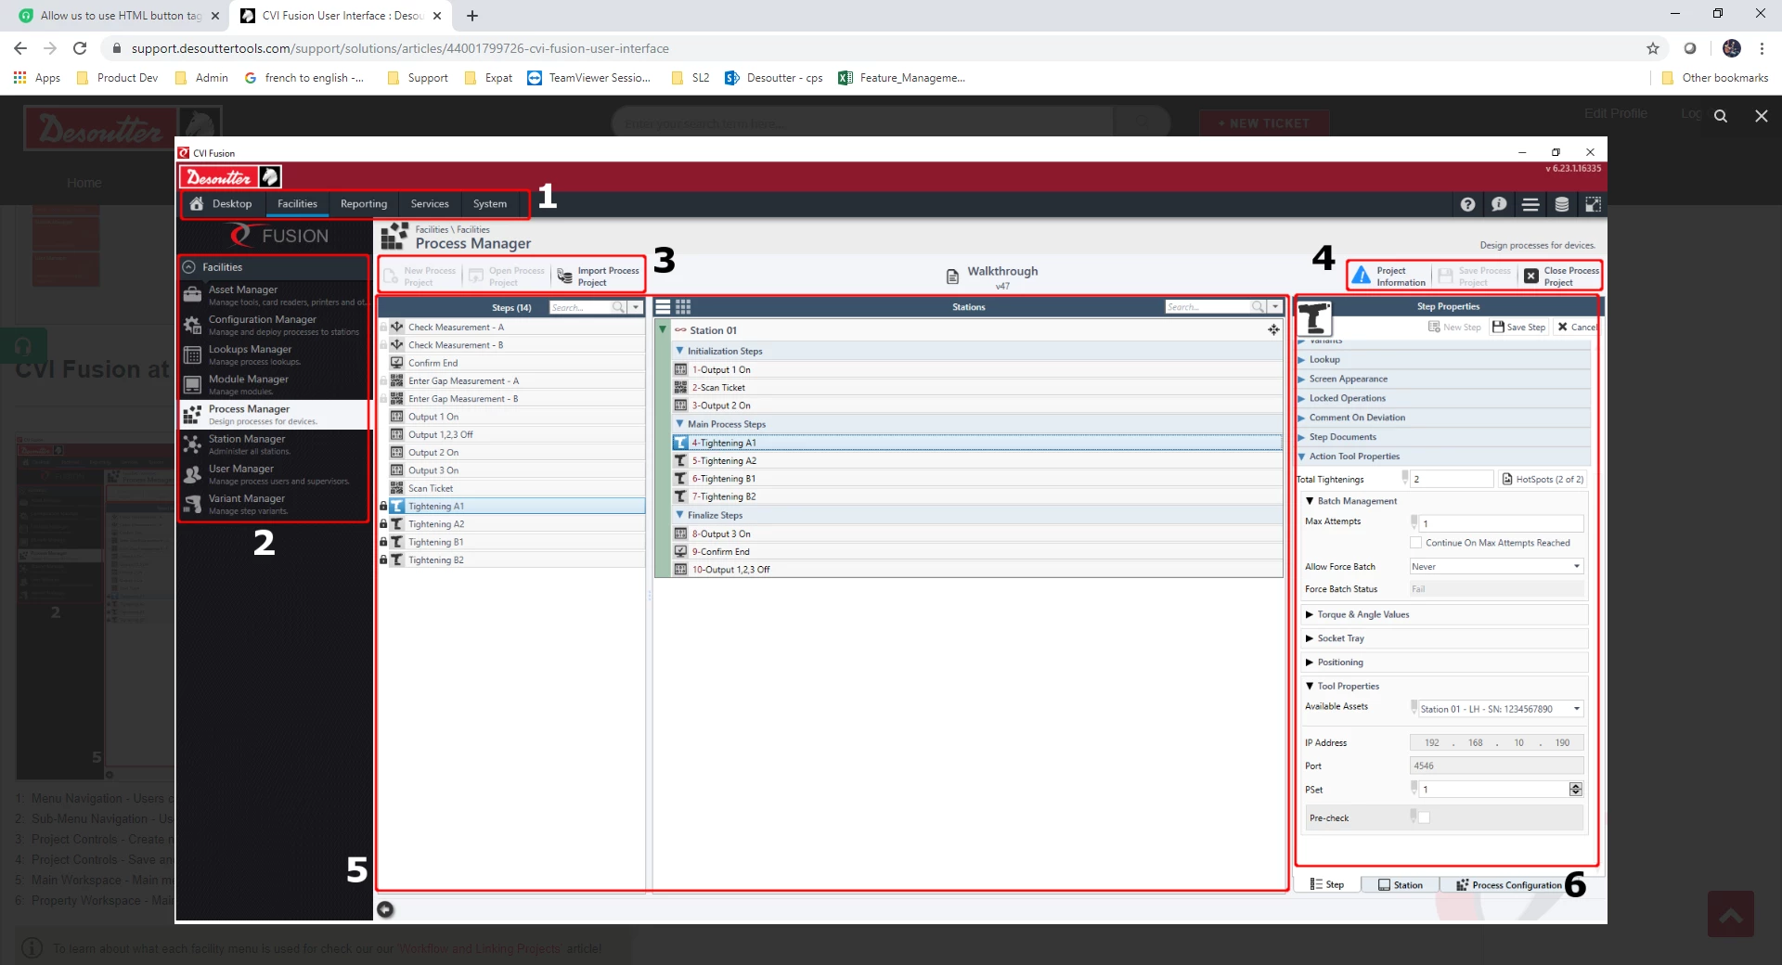
Task: Click the database stack icon in top bar
Action: (x=1562, y=204)
